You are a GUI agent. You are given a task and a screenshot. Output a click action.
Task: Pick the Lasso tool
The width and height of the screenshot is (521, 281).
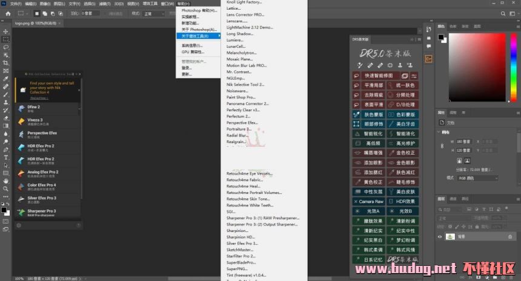click(x=5, y=47)
